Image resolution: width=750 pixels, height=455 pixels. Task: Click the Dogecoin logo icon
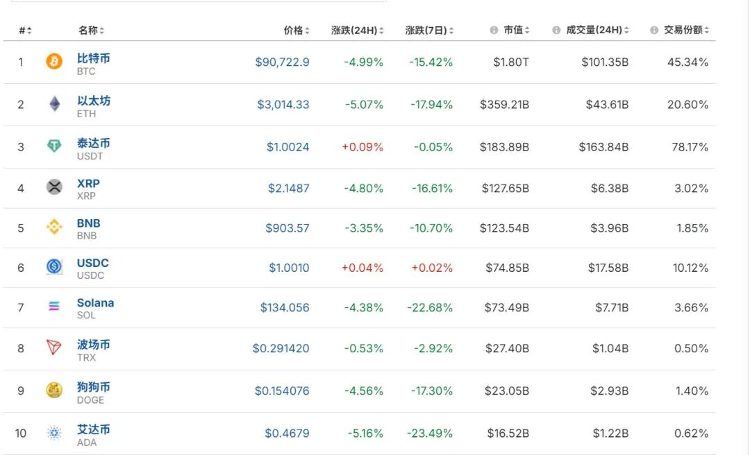(x=54, y=390)
